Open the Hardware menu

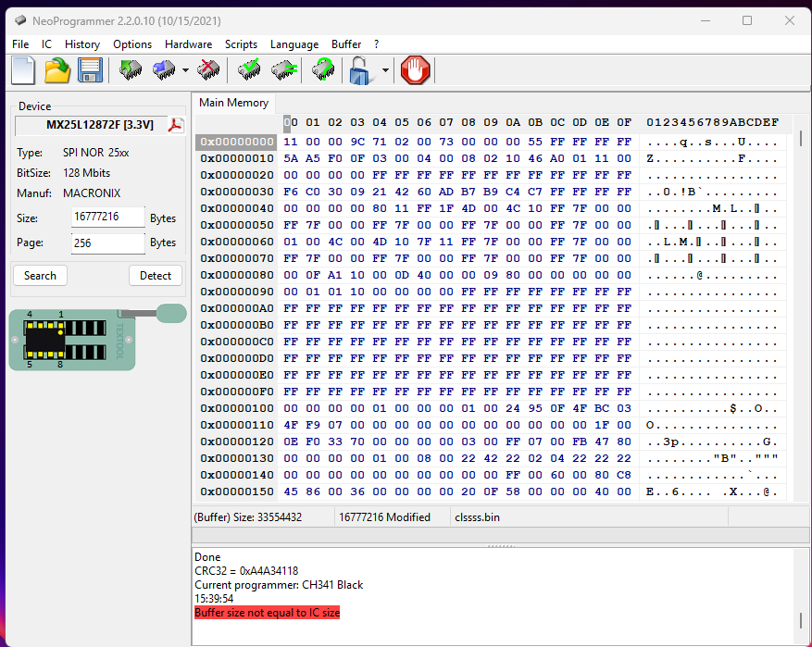(189, 44)
